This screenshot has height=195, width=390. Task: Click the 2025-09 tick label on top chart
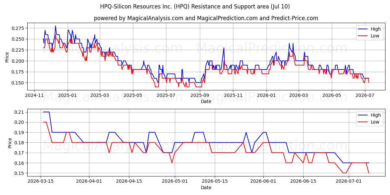click(x=200, y=96)
